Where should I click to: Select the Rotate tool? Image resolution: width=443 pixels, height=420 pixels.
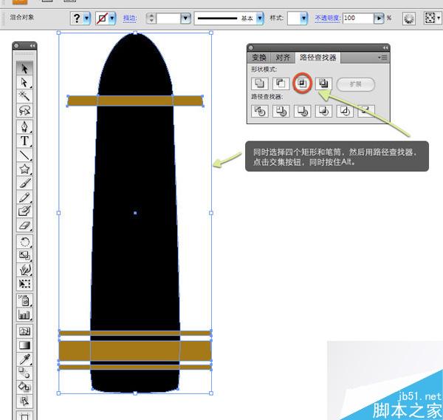24,242
